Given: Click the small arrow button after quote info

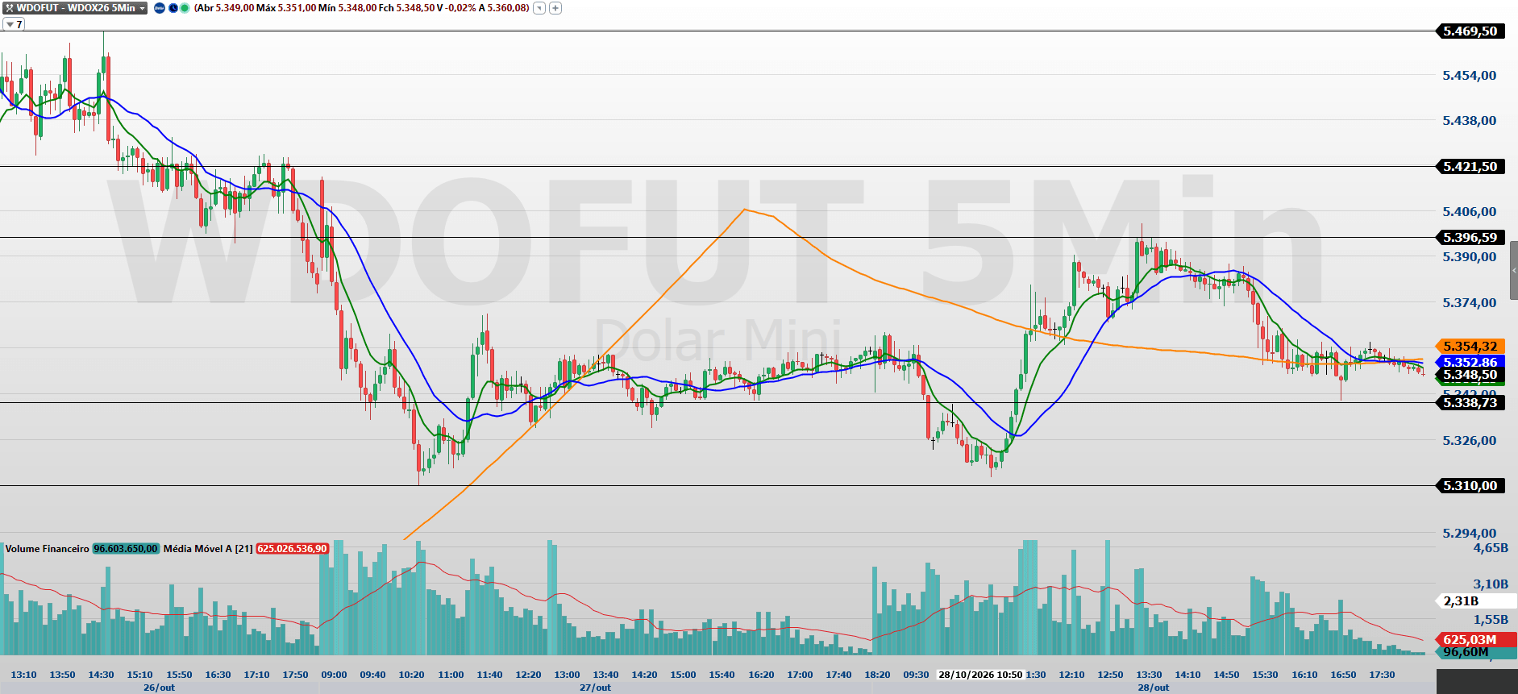Looking at the screenshot, I should point(539,8).
